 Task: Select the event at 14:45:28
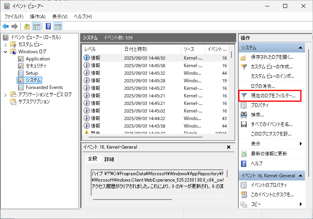click(x=155, y=81)
